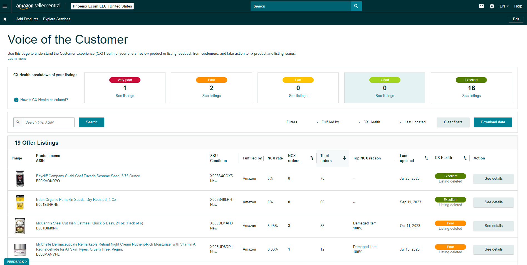This screenshot has height=265, width=527.
Task: See listings under Good
Action: coord(385,96)
